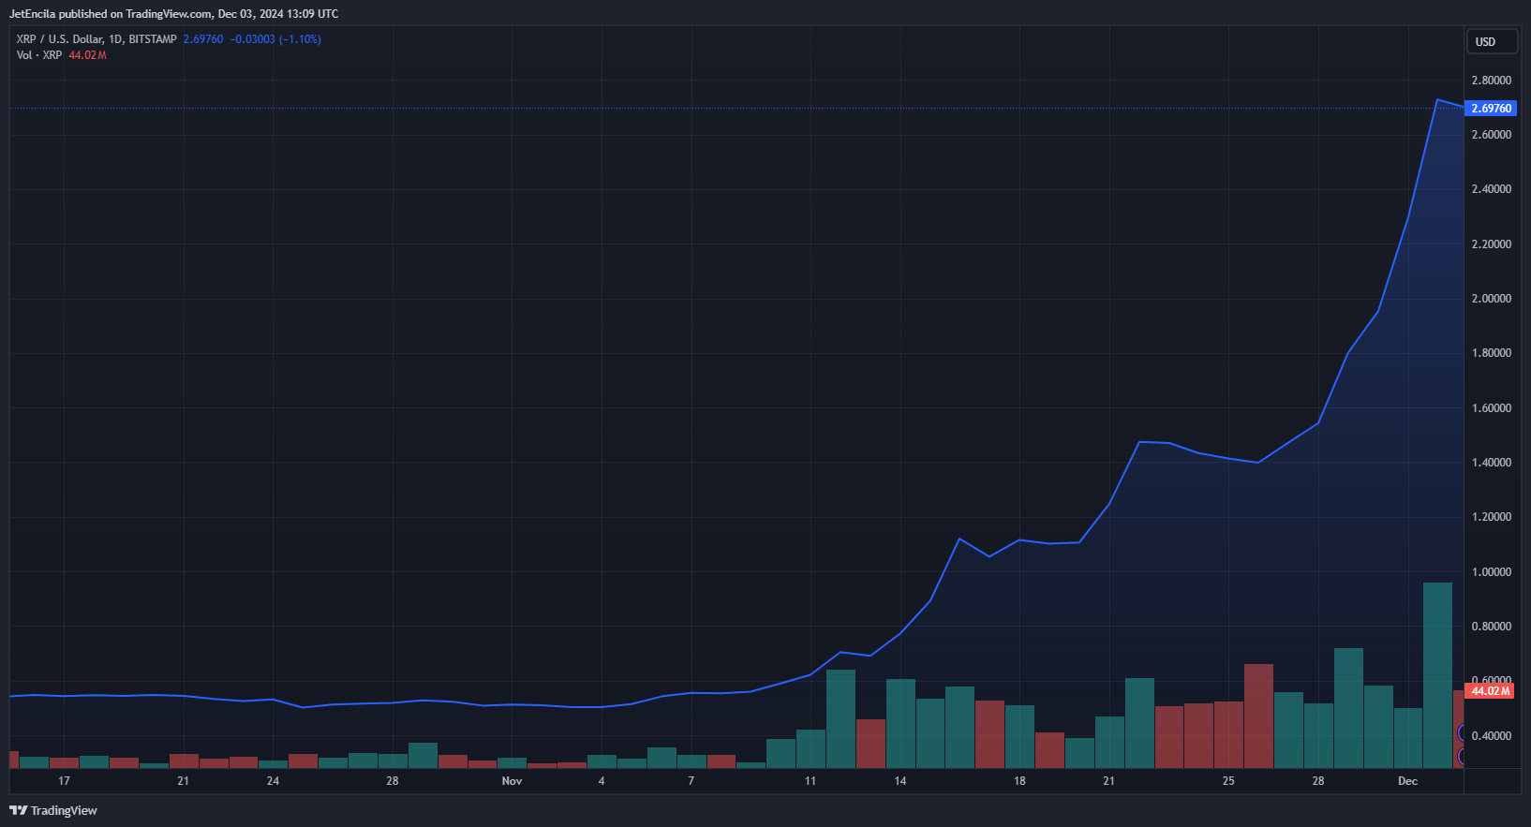Click the 1.00000 price axis label

pos(1492,572)
